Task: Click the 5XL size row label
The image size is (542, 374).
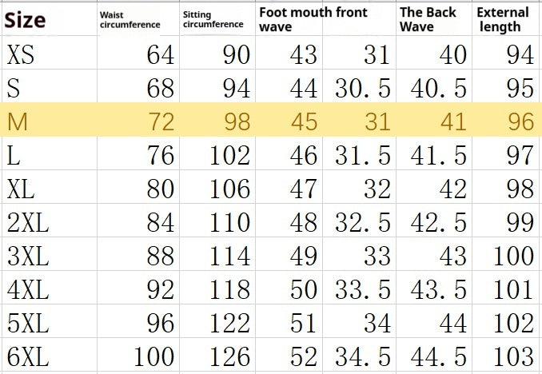Action: click(x=28, y=323)
